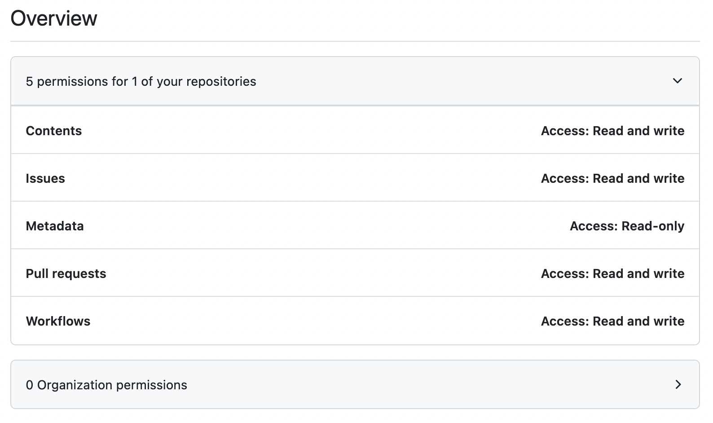Click the 5 permissions for 1 repositories text
The image size is (713, 423).
(x=141, y=81)
